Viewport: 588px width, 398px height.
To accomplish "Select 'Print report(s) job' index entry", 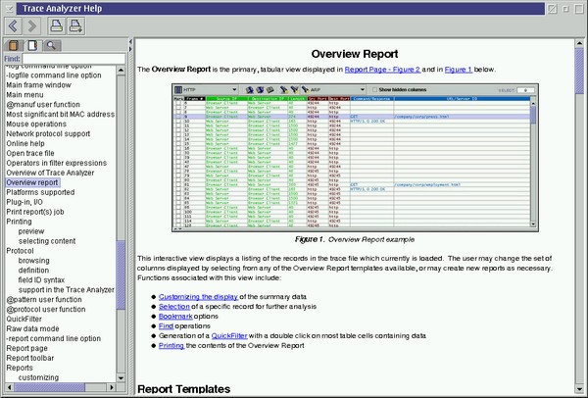I will point(35,212).
